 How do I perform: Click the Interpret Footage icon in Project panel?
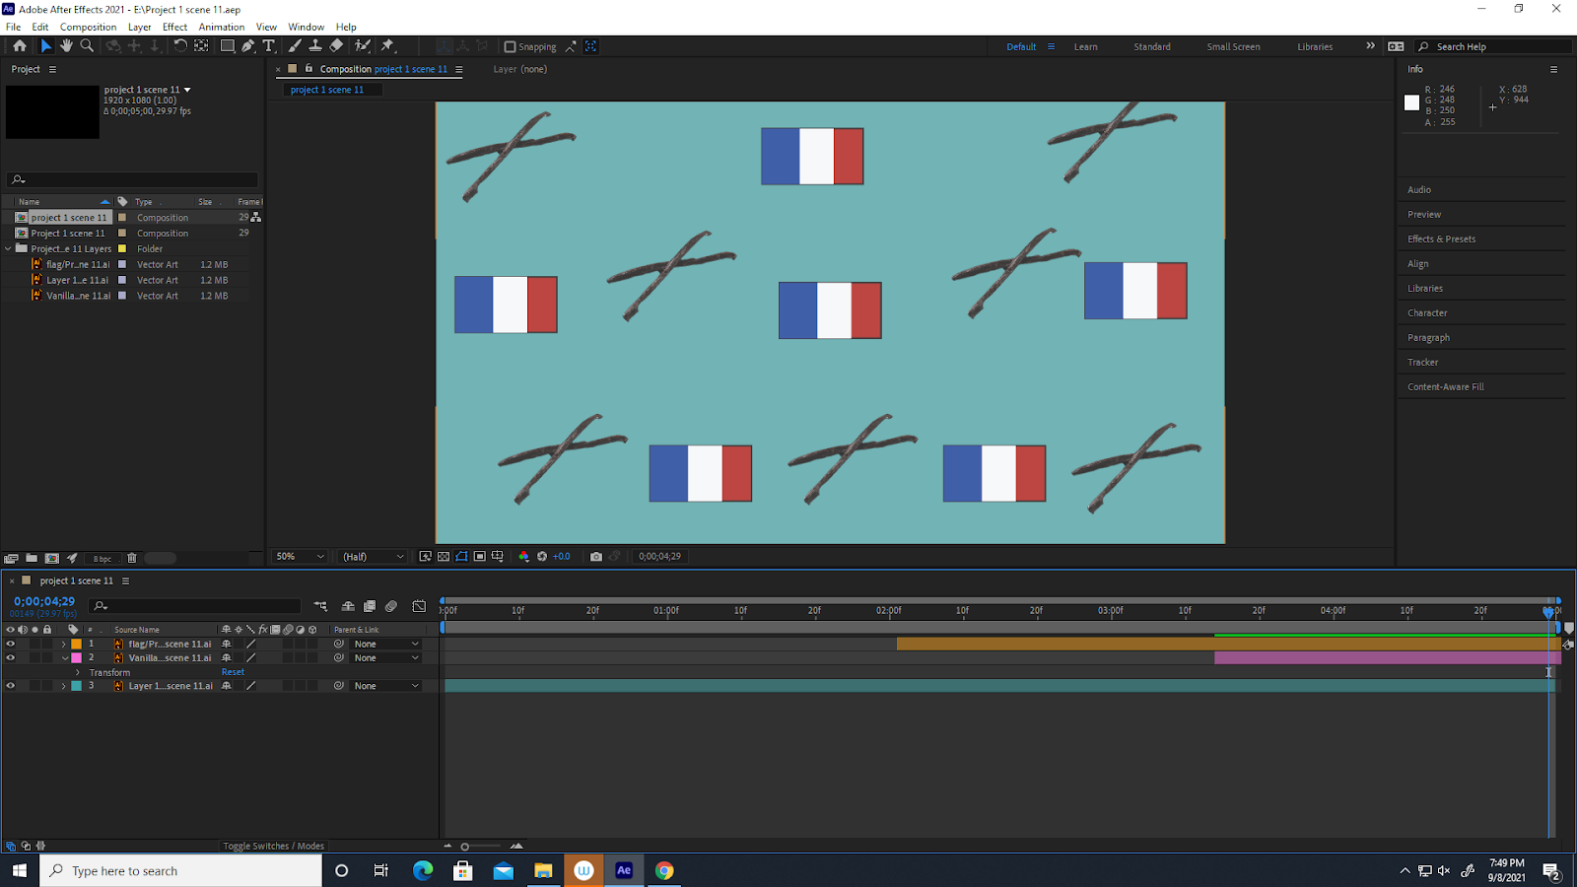coord(12,558)
